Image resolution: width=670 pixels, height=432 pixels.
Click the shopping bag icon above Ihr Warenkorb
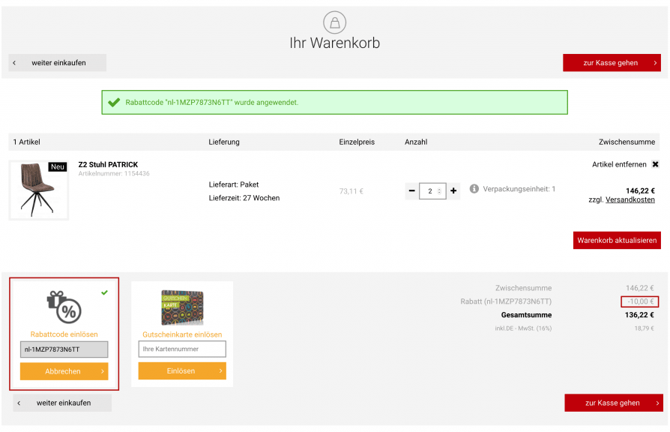point(334,22)
